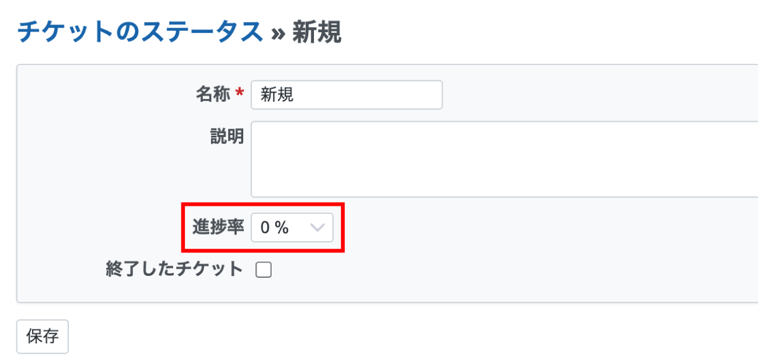The width and height of the screenshot is (758, 363).
Task: Click the 進捗率 field label
Action: point(217,228)
